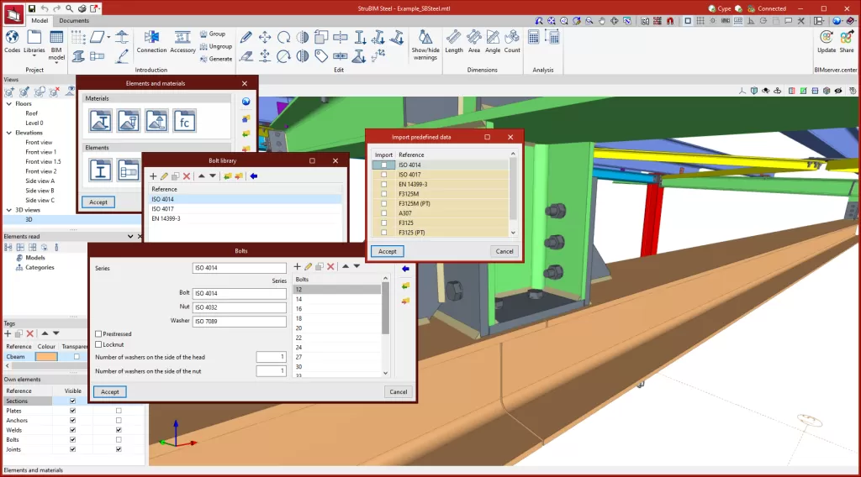Click the Cbeam orange colour swatch
Screen dimensions: 861x477
pyautogui.click(x=46, y=356)
